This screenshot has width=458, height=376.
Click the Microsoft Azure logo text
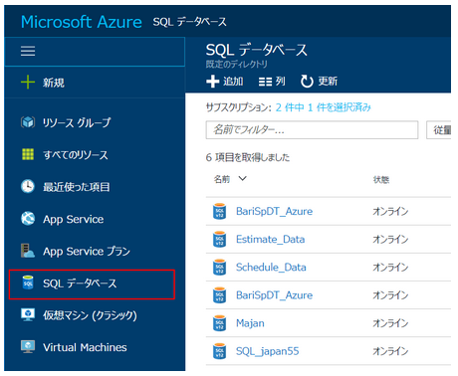(x=82, y=22)
